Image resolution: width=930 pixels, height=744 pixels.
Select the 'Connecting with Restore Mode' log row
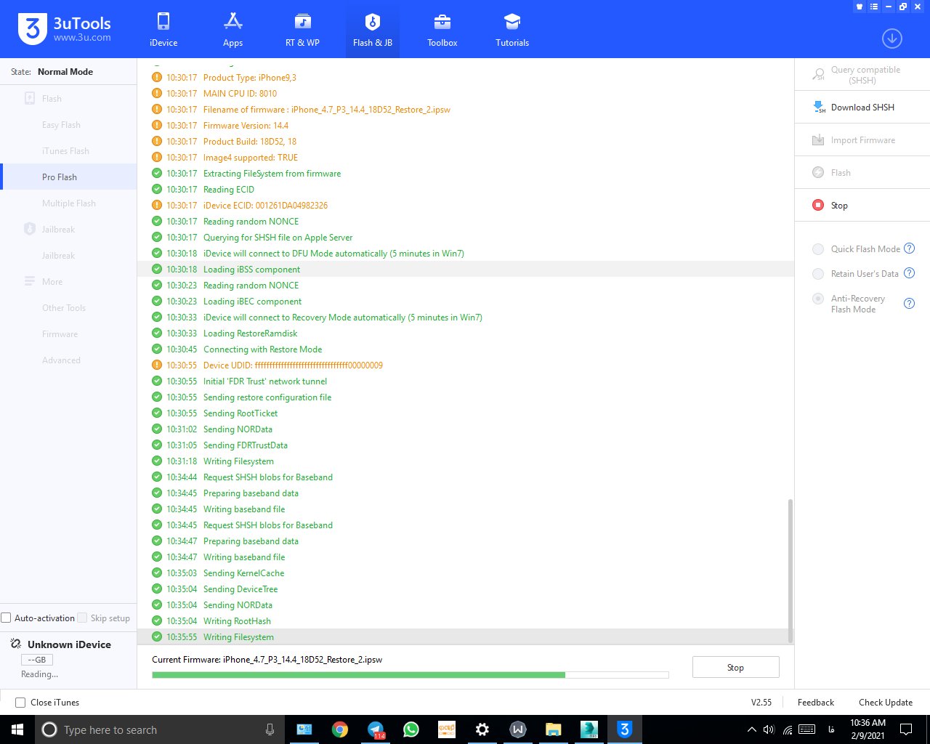pyautogui.click(x=465, y=349)
